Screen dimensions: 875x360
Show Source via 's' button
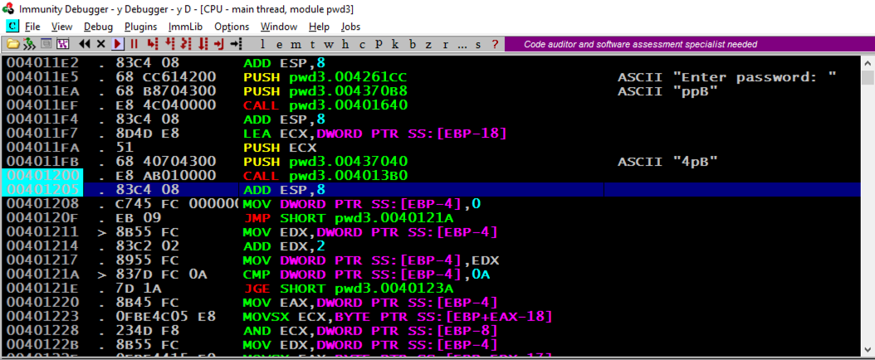(x=478, y=45)
